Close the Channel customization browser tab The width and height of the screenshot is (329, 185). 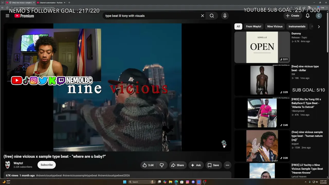[65, 3]
